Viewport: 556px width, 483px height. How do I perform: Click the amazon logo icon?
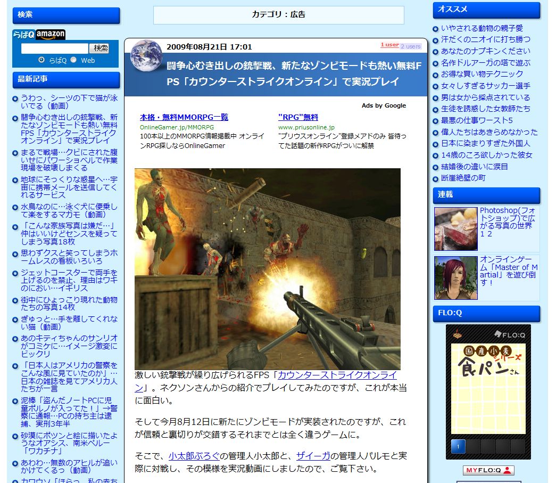pyautogui.click(x=51, y=35)
